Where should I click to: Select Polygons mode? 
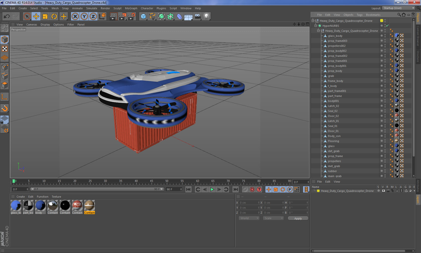pos(5,85)
